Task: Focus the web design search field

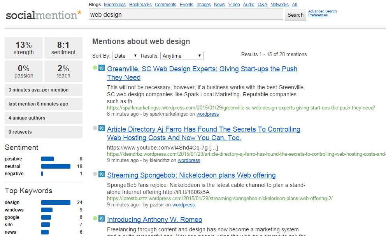Action: pos(186,14)
